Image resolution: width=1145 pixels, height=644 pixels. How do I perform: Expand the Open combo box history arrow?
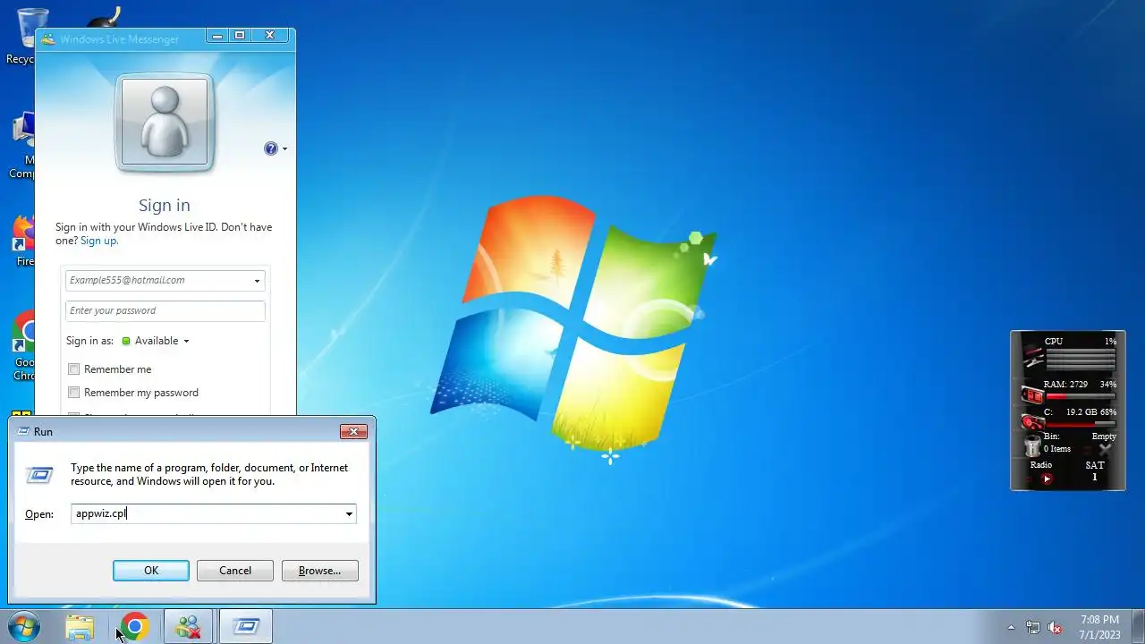pos(349,514)
